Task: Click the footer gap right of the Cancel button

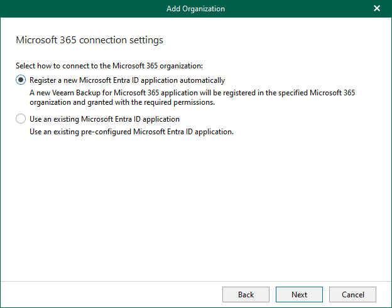Action: pos(384,294)
